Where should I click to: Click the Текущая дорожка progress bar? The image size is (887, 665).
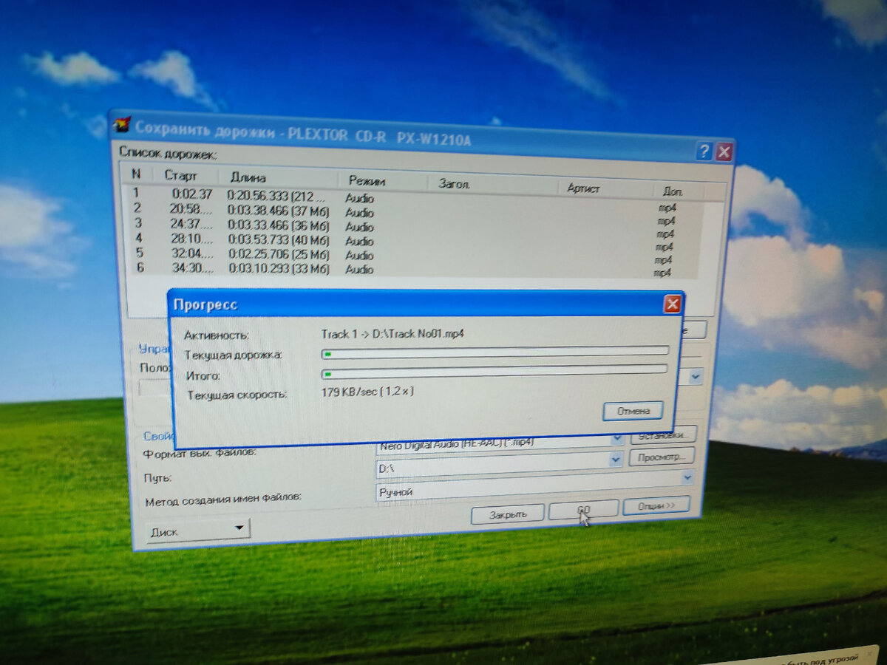[x=495, y=352]
